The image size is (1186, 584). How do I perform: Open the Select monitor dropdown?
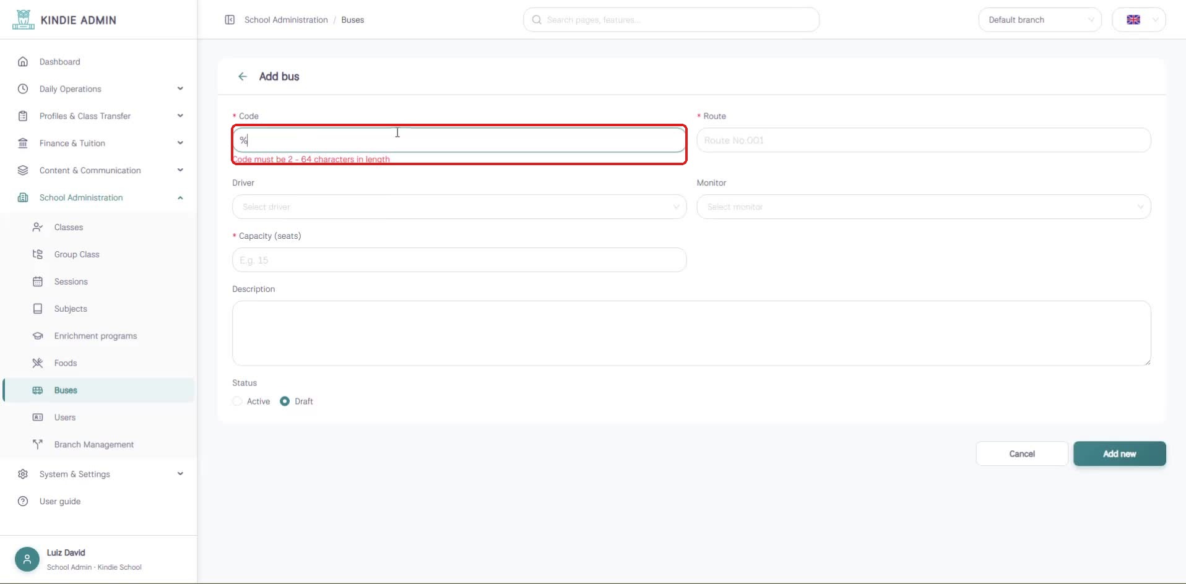[x=924, y=207]
